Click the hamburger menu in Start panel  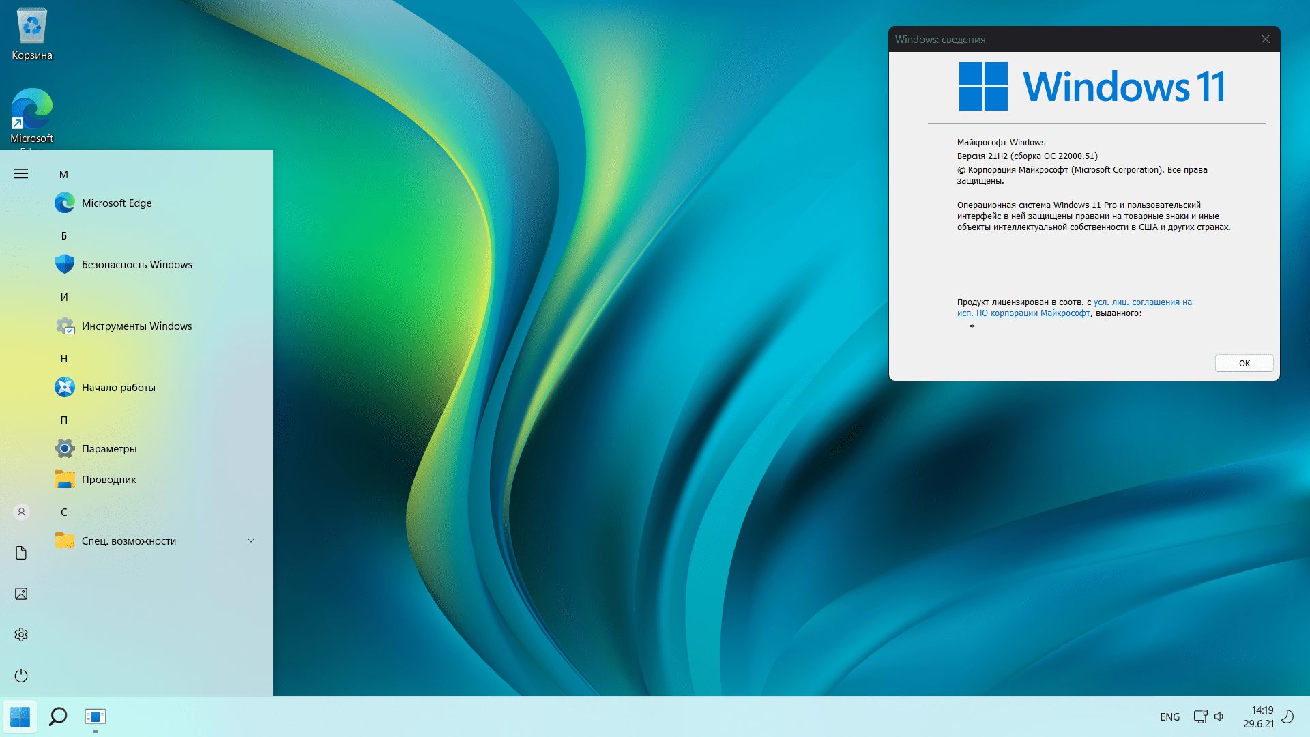click(21, 174)
